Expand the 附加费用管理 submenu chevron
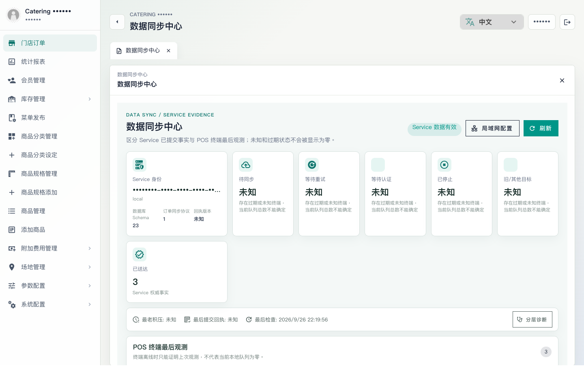Viewport: 584px width, 375px height. [x=90, y=248]
